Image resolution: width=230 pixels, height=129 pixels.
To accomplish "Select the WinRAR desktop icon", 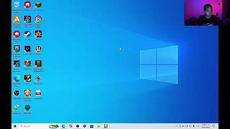I will [x=27, y=65].
